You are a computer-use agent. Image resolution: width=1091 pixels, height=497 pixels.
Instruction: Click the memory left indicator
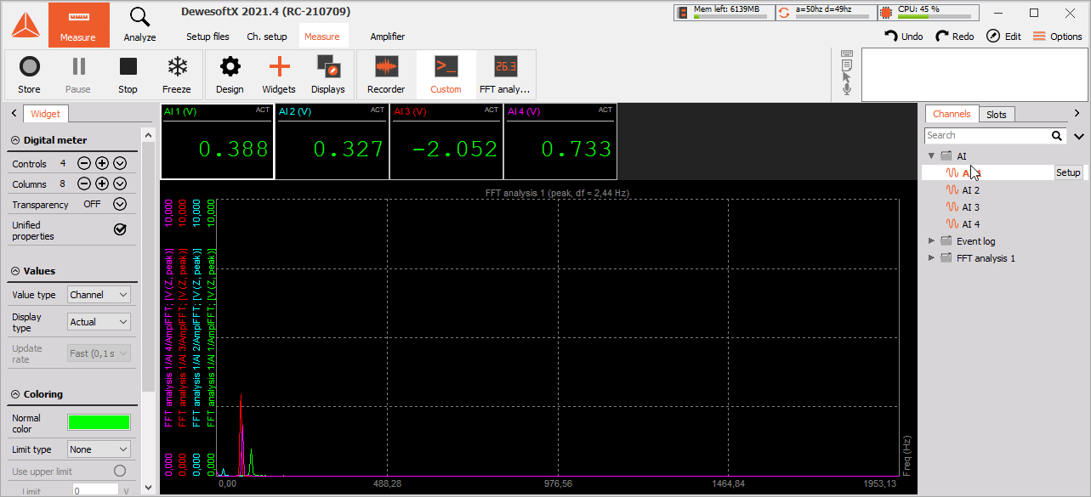724,12
